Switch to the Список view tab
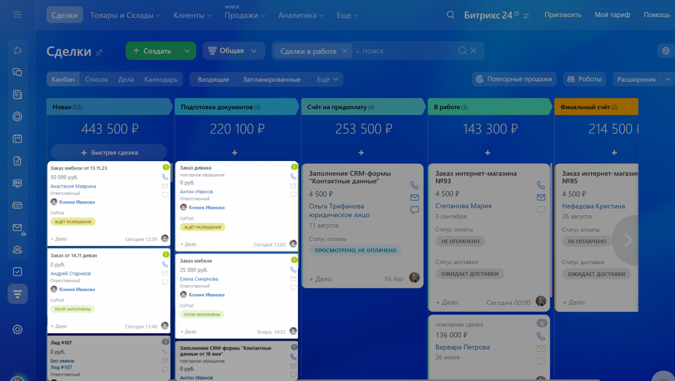The height and width of the screenshot is (381, 675). point(96,80)
